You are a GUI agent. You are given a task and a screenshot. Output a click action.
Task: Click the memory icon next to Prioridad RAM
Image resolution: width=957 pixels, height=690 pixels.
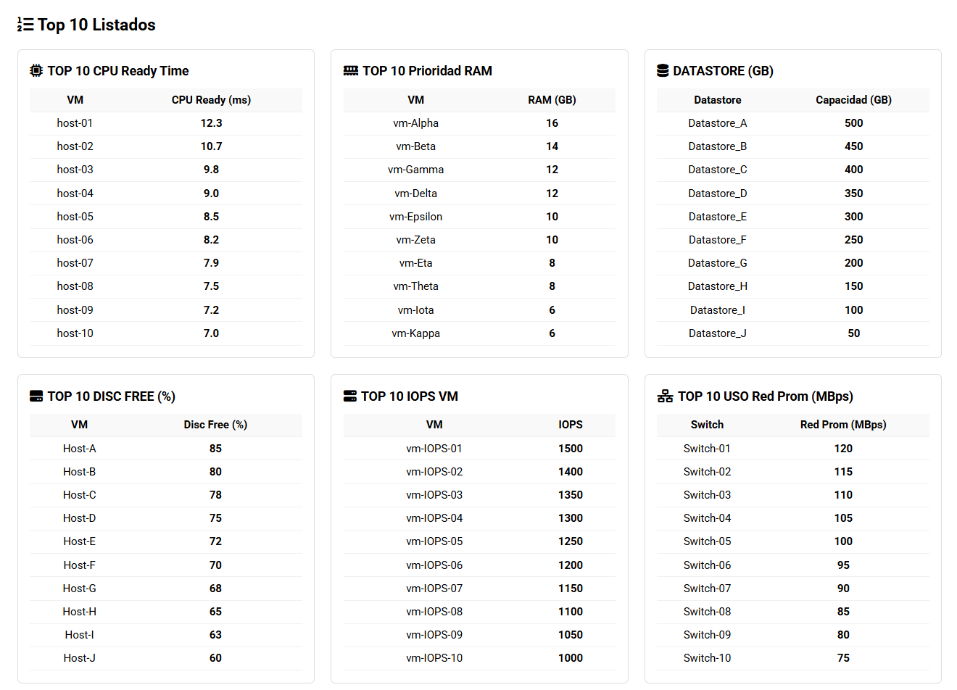coord(351,70)
